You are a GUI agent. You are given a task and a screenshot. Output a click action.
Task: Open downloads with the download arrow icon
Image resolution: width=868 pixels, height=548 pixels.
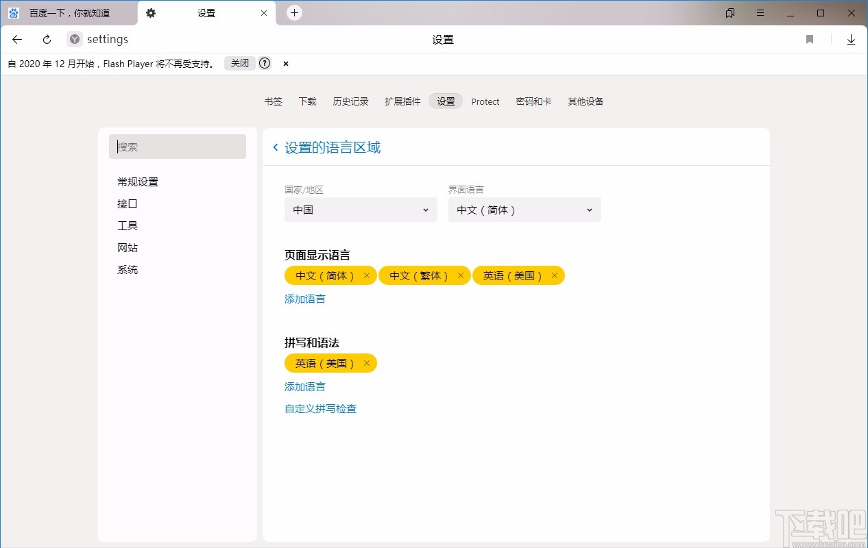coord(851,39)
